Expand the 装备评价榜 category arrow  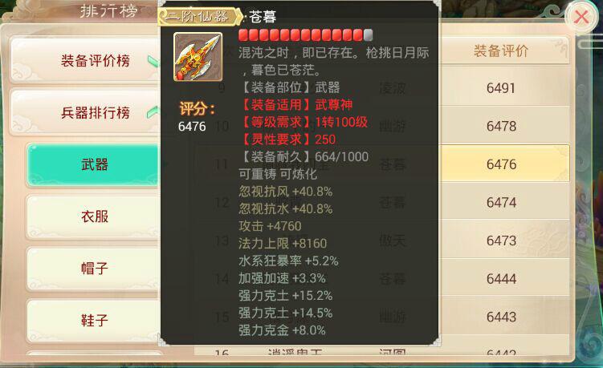153,61
